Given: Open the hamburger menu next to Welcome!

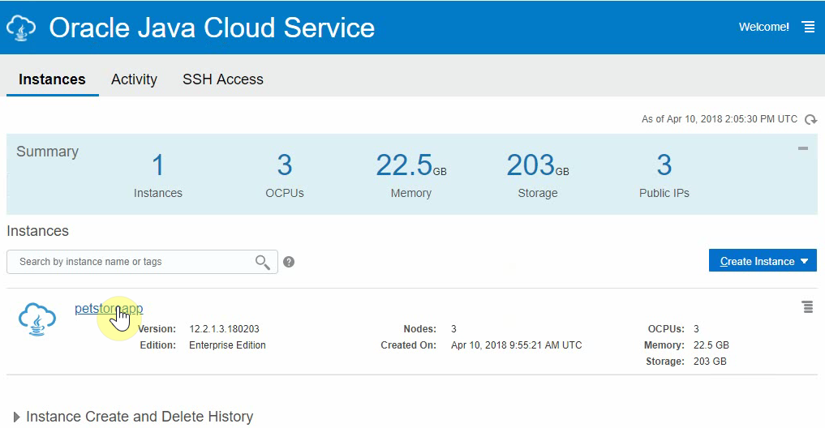Looking at the screenshot, I should (808, 27).
